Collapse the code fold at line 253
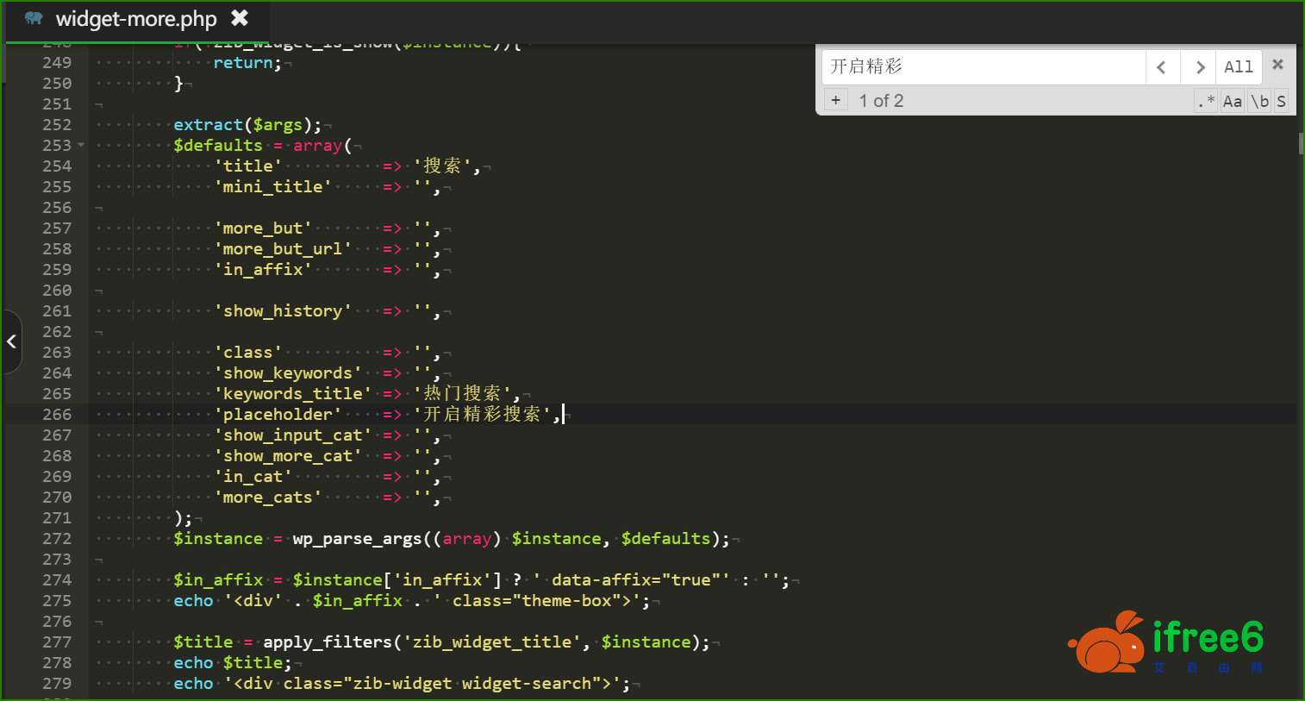 tap(81, 145)
